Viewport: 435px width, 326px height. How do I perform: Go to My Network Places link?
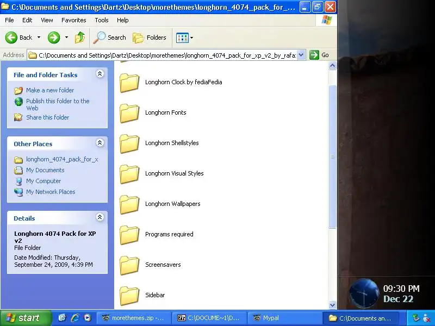[51, 192]
